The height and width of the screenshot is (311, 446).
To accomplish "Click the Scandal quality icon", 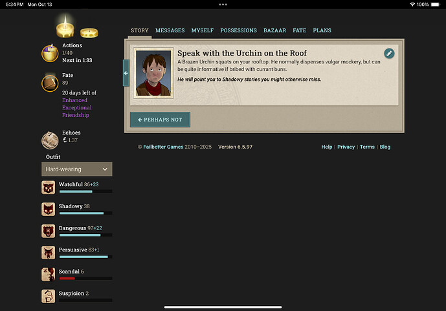I will point(49,274).
